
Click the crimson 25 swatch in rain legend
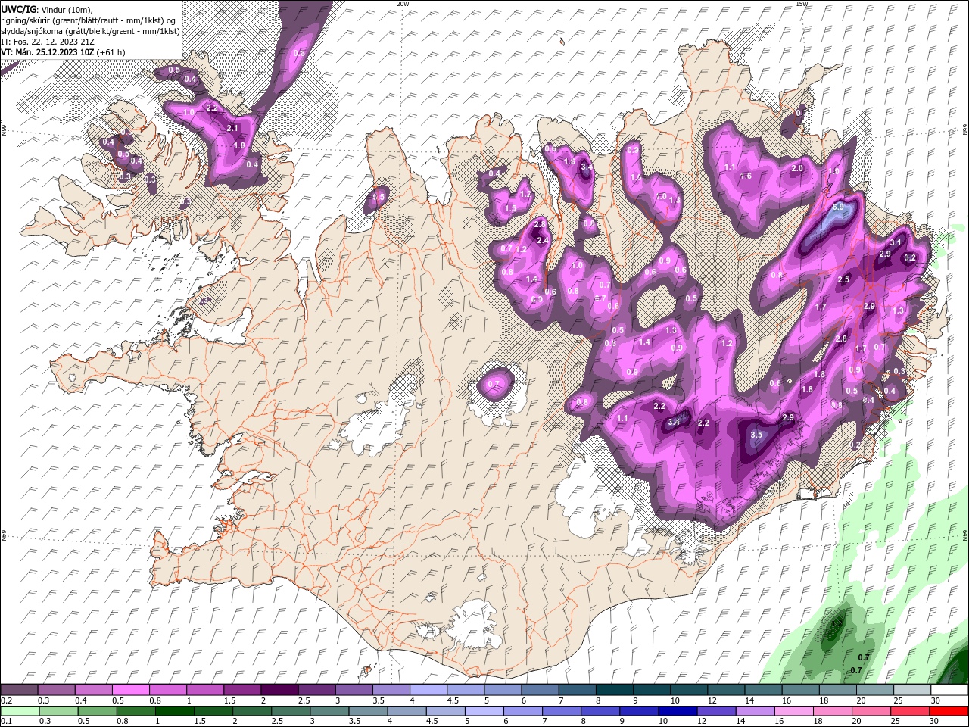(x=910, y=711)
